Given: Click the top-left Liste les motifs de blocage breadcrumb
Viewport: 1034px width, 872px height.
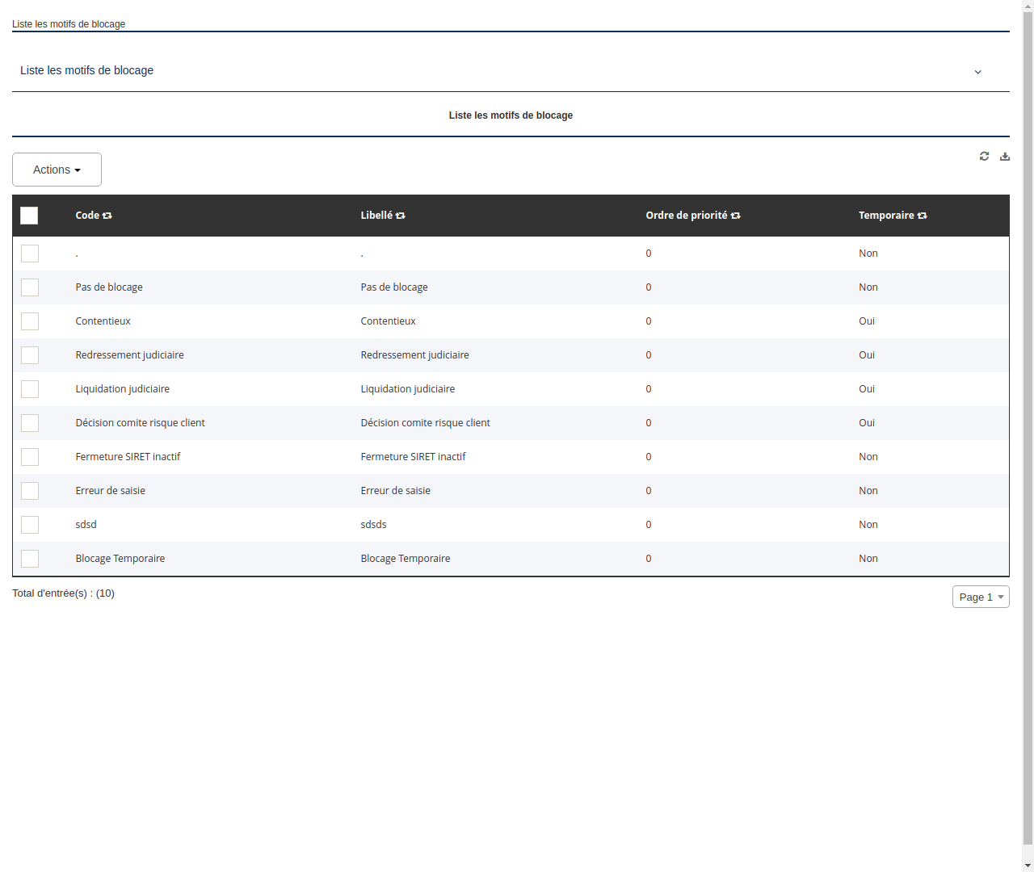Looking at the screenshot, I should [69, 24].
